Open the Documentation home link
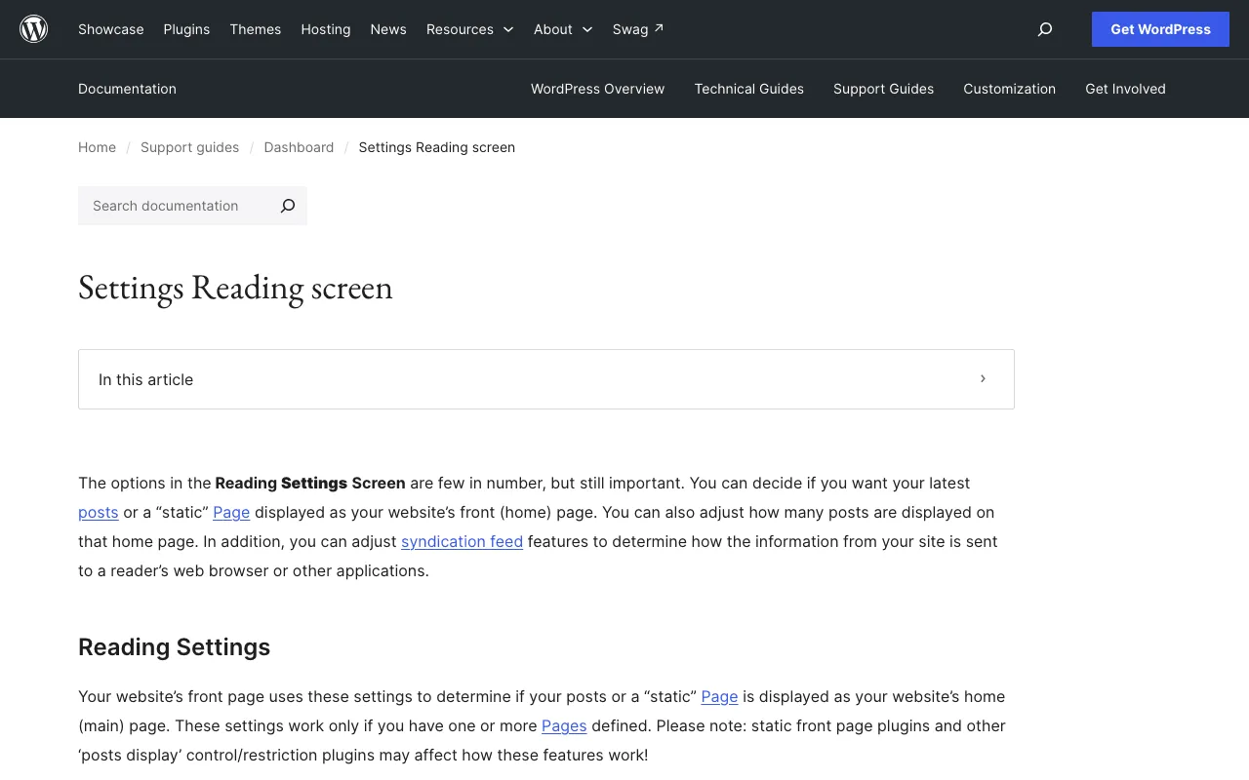The height and width of the screenshot is (780, 1249). [x=127, y=89]
